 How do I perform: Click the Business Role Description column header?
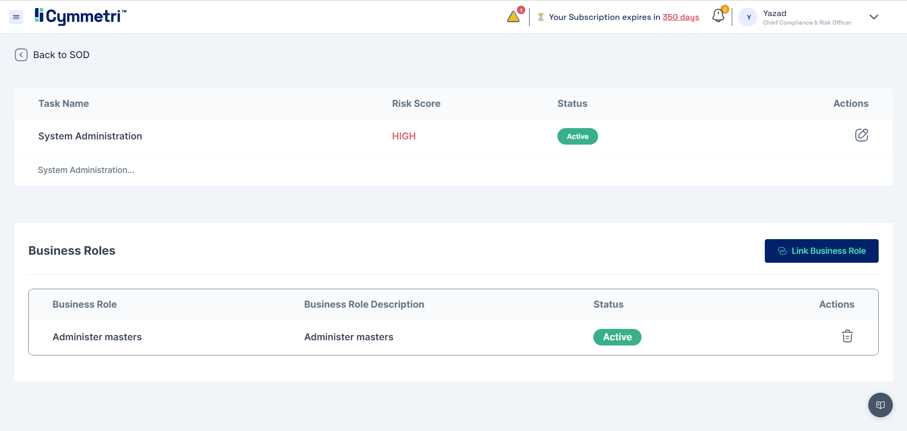click(x=364, y=304)
